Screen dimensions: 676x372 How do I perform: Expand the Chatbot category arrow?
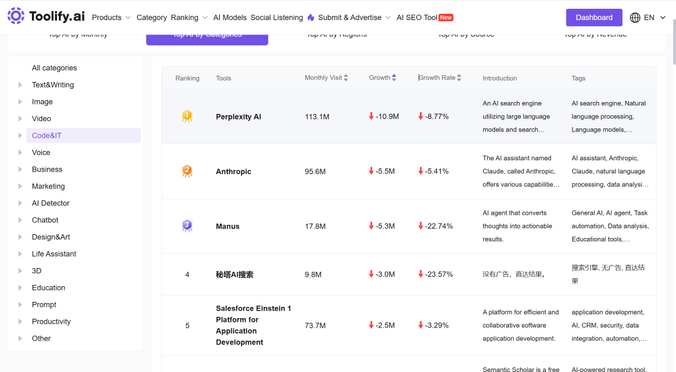pyautogui.click(x=20, y=220)
